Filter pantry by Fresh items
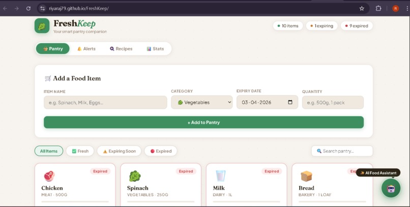410x207 pixels. point(80,151)
